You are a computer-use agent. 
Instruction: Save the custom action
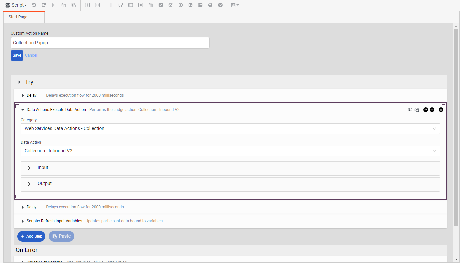(17, 55)
